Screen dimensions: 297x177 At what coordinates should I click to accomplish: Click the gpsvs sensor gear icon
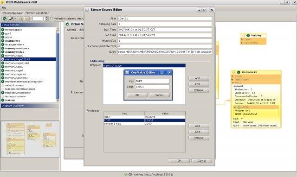(3, 37)
